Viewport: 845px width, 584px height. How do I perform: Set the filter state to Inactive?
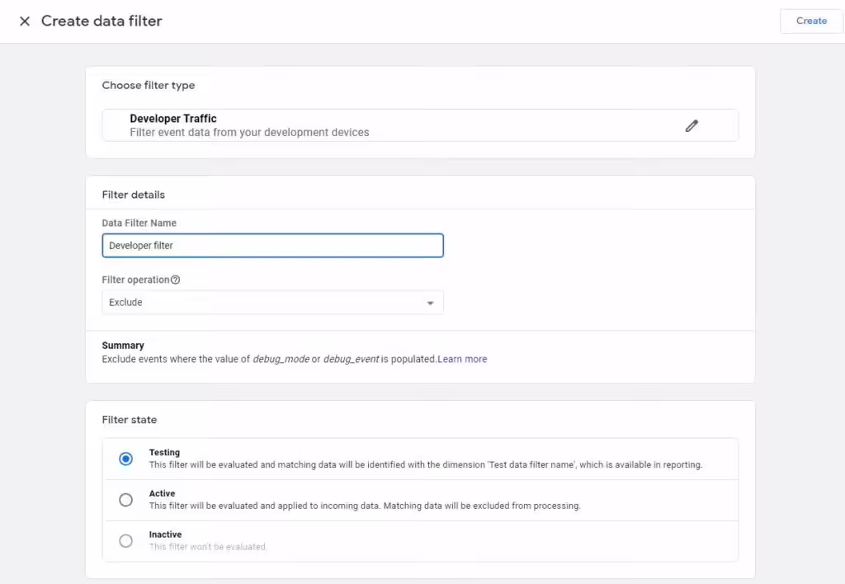pos(125,540)
